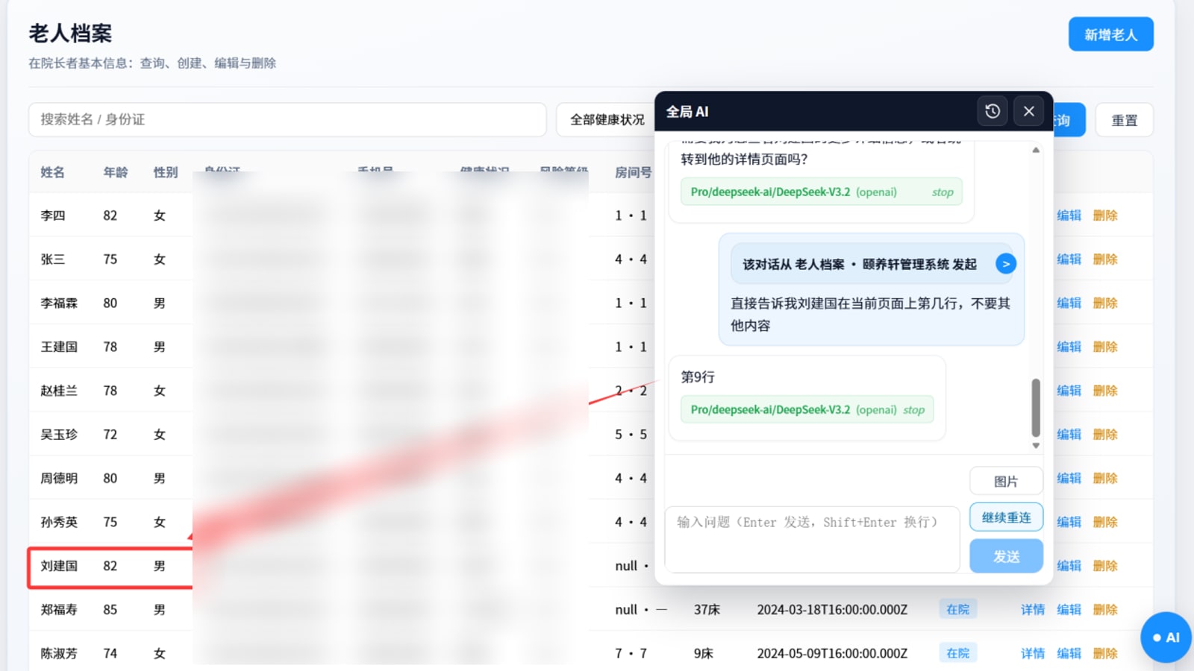Click 图片 button in AI panel
The image size is (1194, 671).
[x=1006, y=482]
